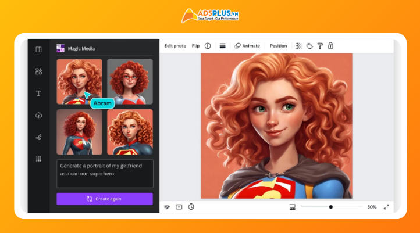Click Edit photo in toolbar

click(175, 46)
